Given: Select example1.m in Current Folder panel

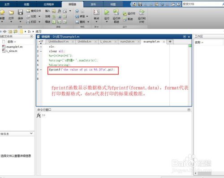Looking at the screenshot, I should pos(14,47).
